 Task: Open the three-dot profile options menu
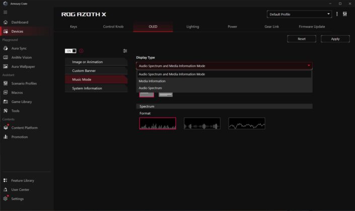pos(337,14)
